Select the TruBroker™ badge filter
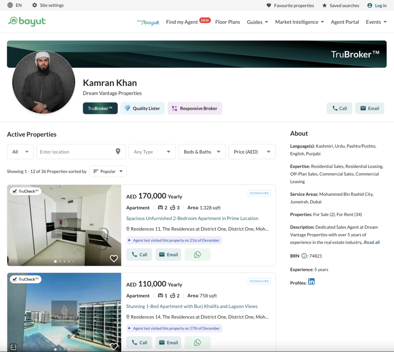 coord(100,108)
